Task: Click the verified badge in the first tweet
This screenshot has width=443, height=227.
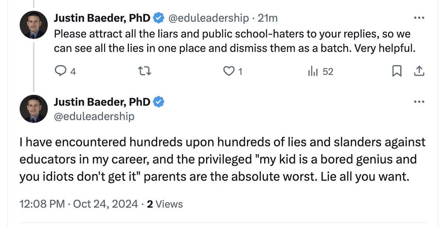Action: point(158,18)
